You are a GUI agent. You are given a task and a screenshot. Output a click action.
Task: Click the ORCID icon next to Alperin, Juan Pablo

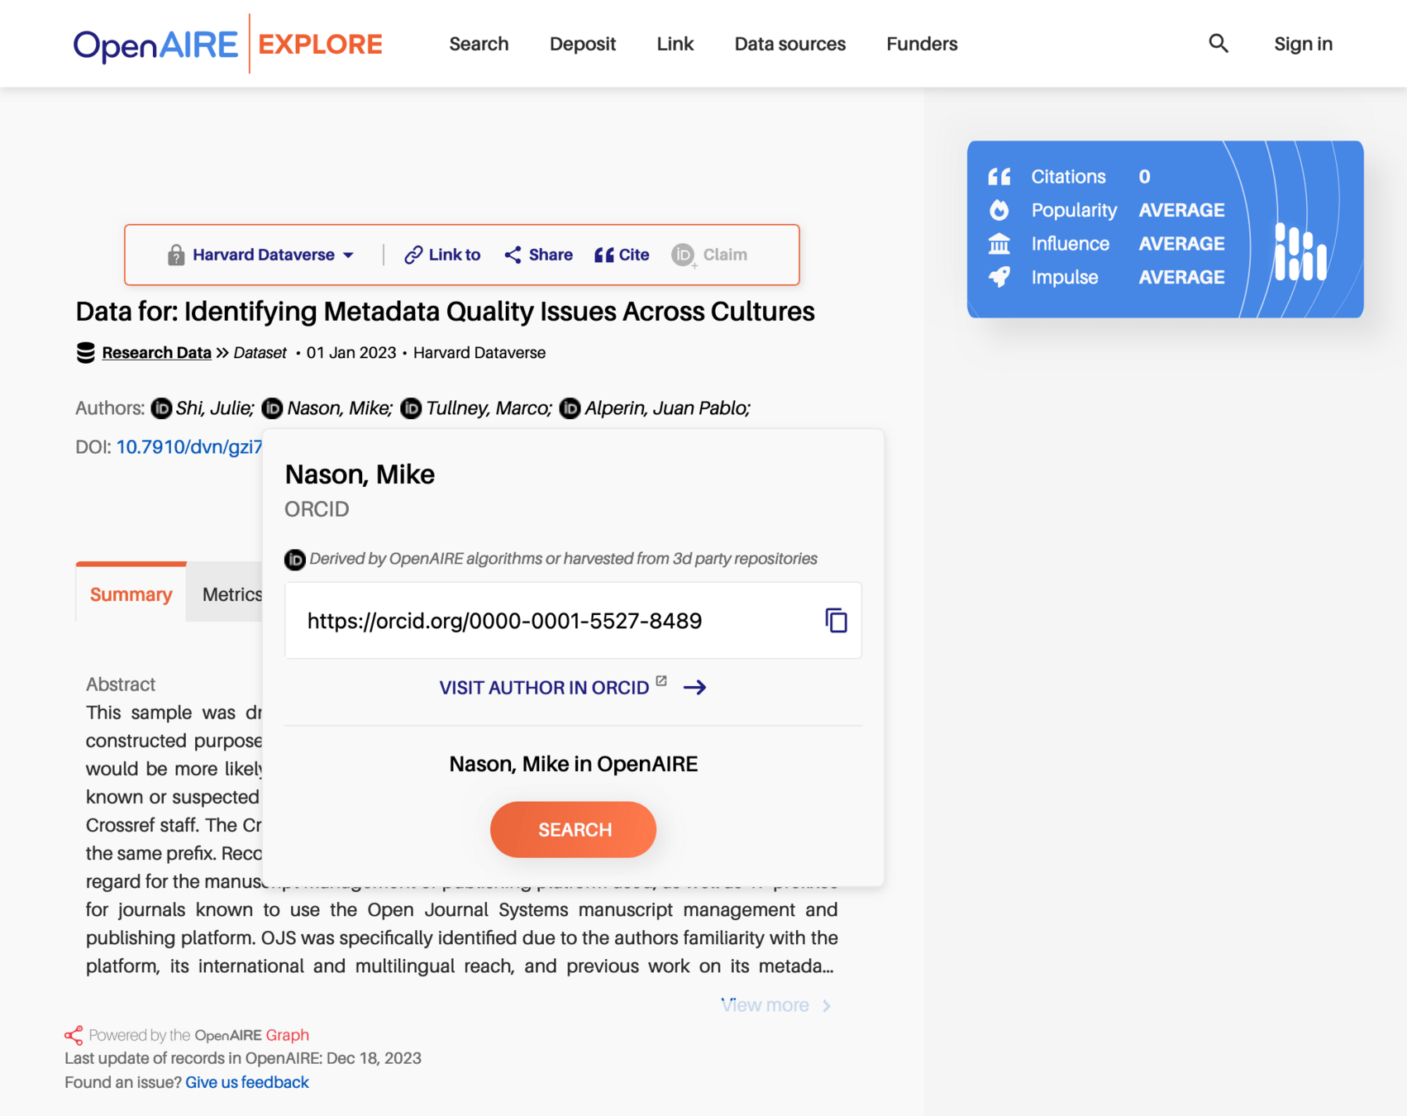(x=570, y=408)
